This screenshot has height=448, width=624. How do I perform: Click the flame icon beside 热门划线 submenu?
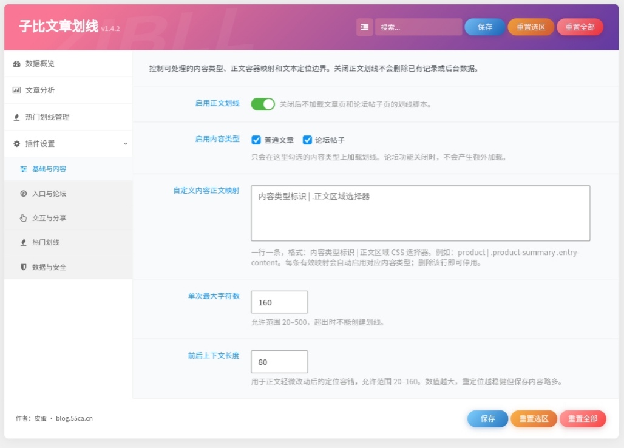tap(24, 242)
